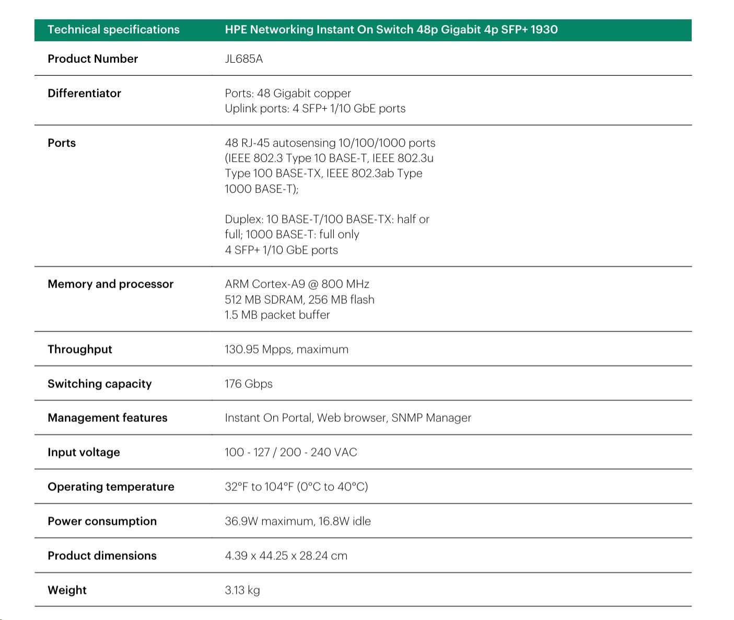Click the '36.9W maximum, 16.8W idle' value
734x620 pixels.
(297, 522)
